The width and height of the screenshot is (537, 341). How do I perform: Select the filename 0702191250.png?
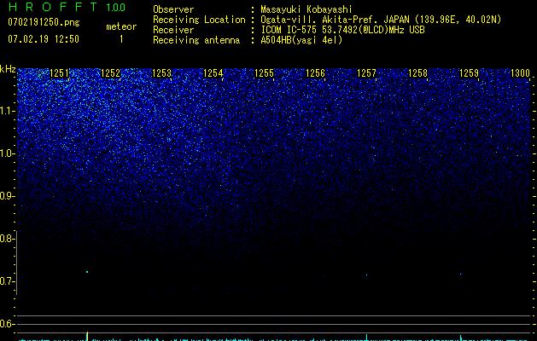(44, 23)
